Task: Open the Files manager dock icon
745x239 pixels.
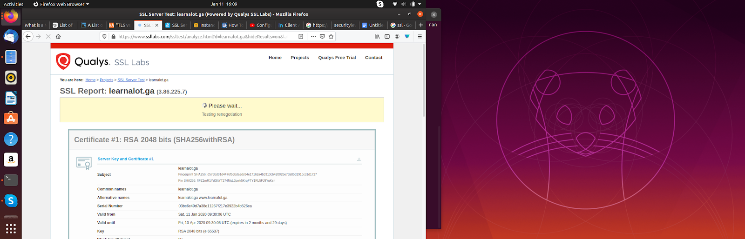Action: coord(11,57)
